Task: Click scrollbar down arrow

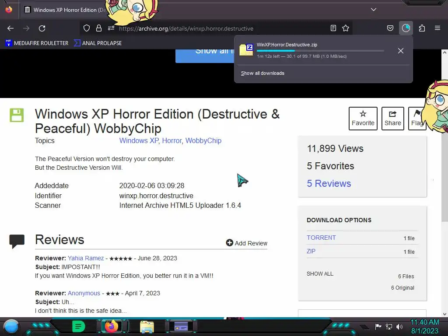Action: [x=444, y=314]
